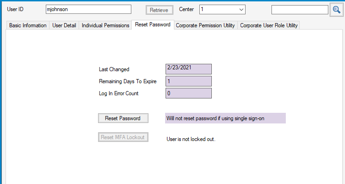Switch to the Corporate User Role Utility tab
The height and width of the screenshot is (184, 345).
click(x=269, y=25)
